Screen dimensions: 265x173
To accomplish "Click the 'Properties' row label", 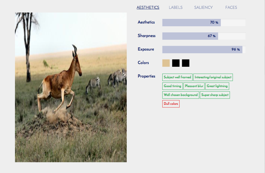I will [x=146, y=76].
